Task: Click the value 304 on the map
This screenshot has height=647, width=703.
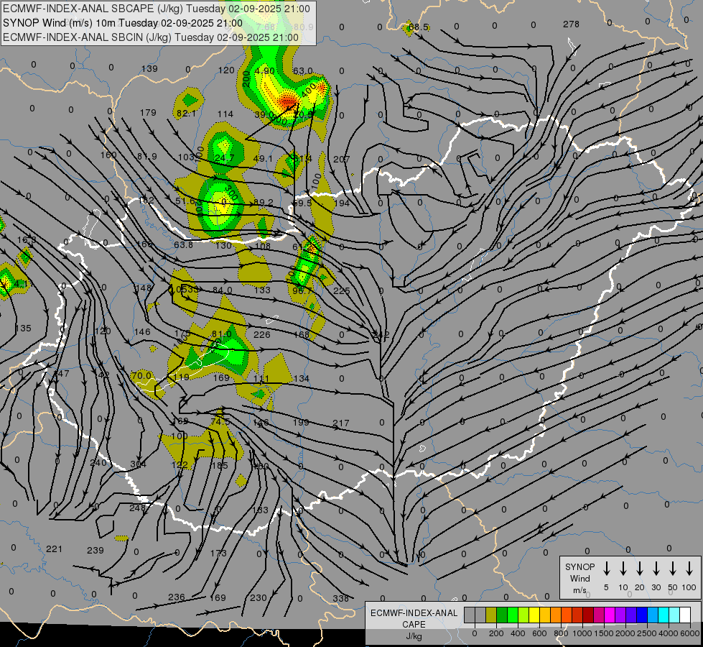Action: click(x=138, y=464)
